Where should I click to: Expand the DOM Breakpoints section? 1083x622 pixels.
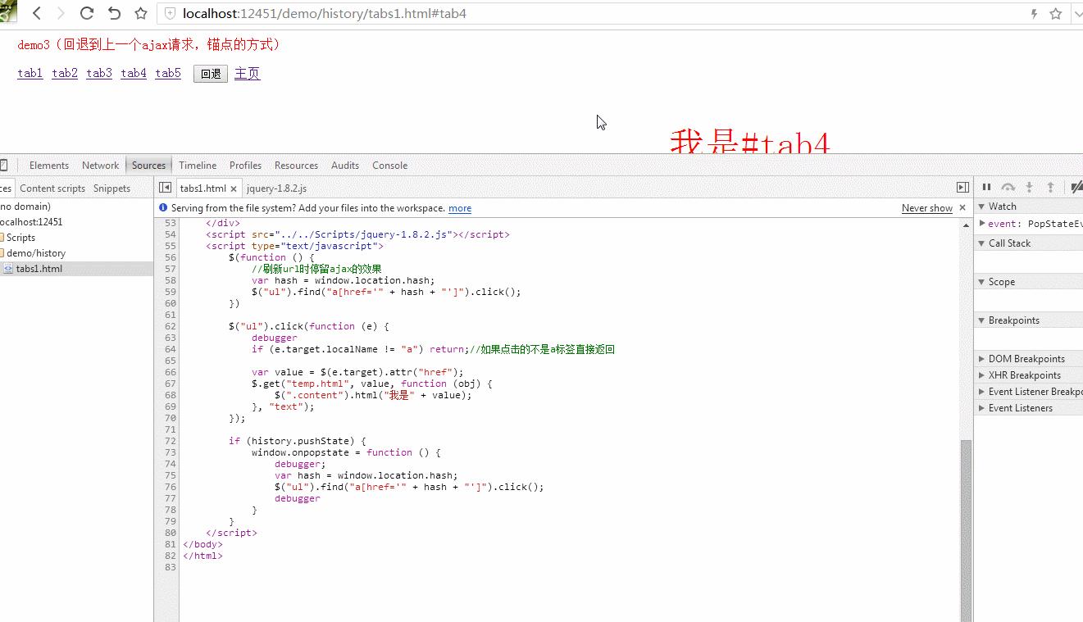point(982,359)
